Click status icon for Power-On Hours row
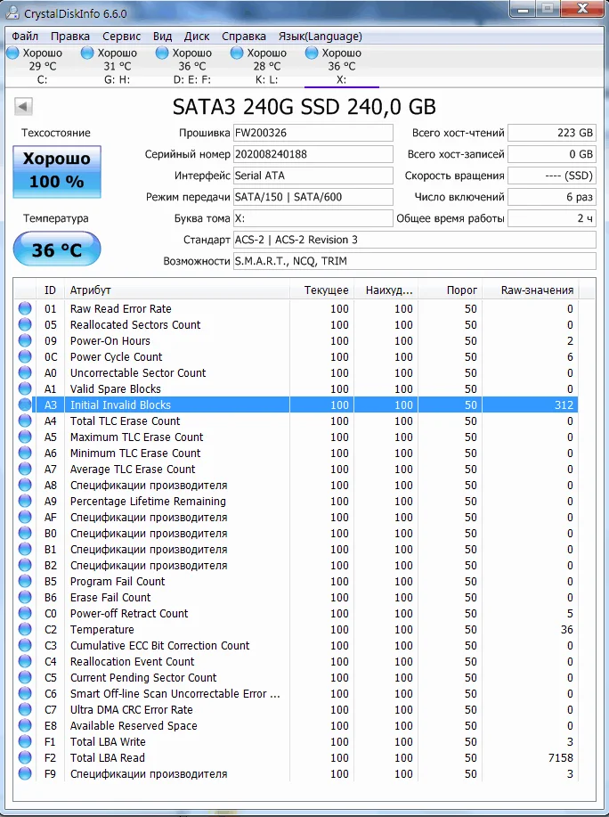This screenshot has height=817, width=609. coord(25,340)
